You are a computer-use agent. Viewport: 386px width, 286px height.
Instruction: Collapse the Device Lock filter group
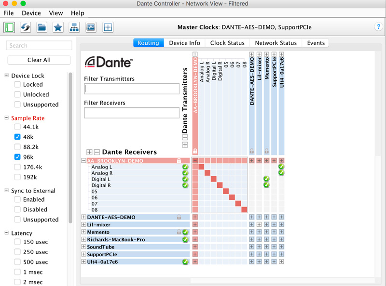point(7,76)
